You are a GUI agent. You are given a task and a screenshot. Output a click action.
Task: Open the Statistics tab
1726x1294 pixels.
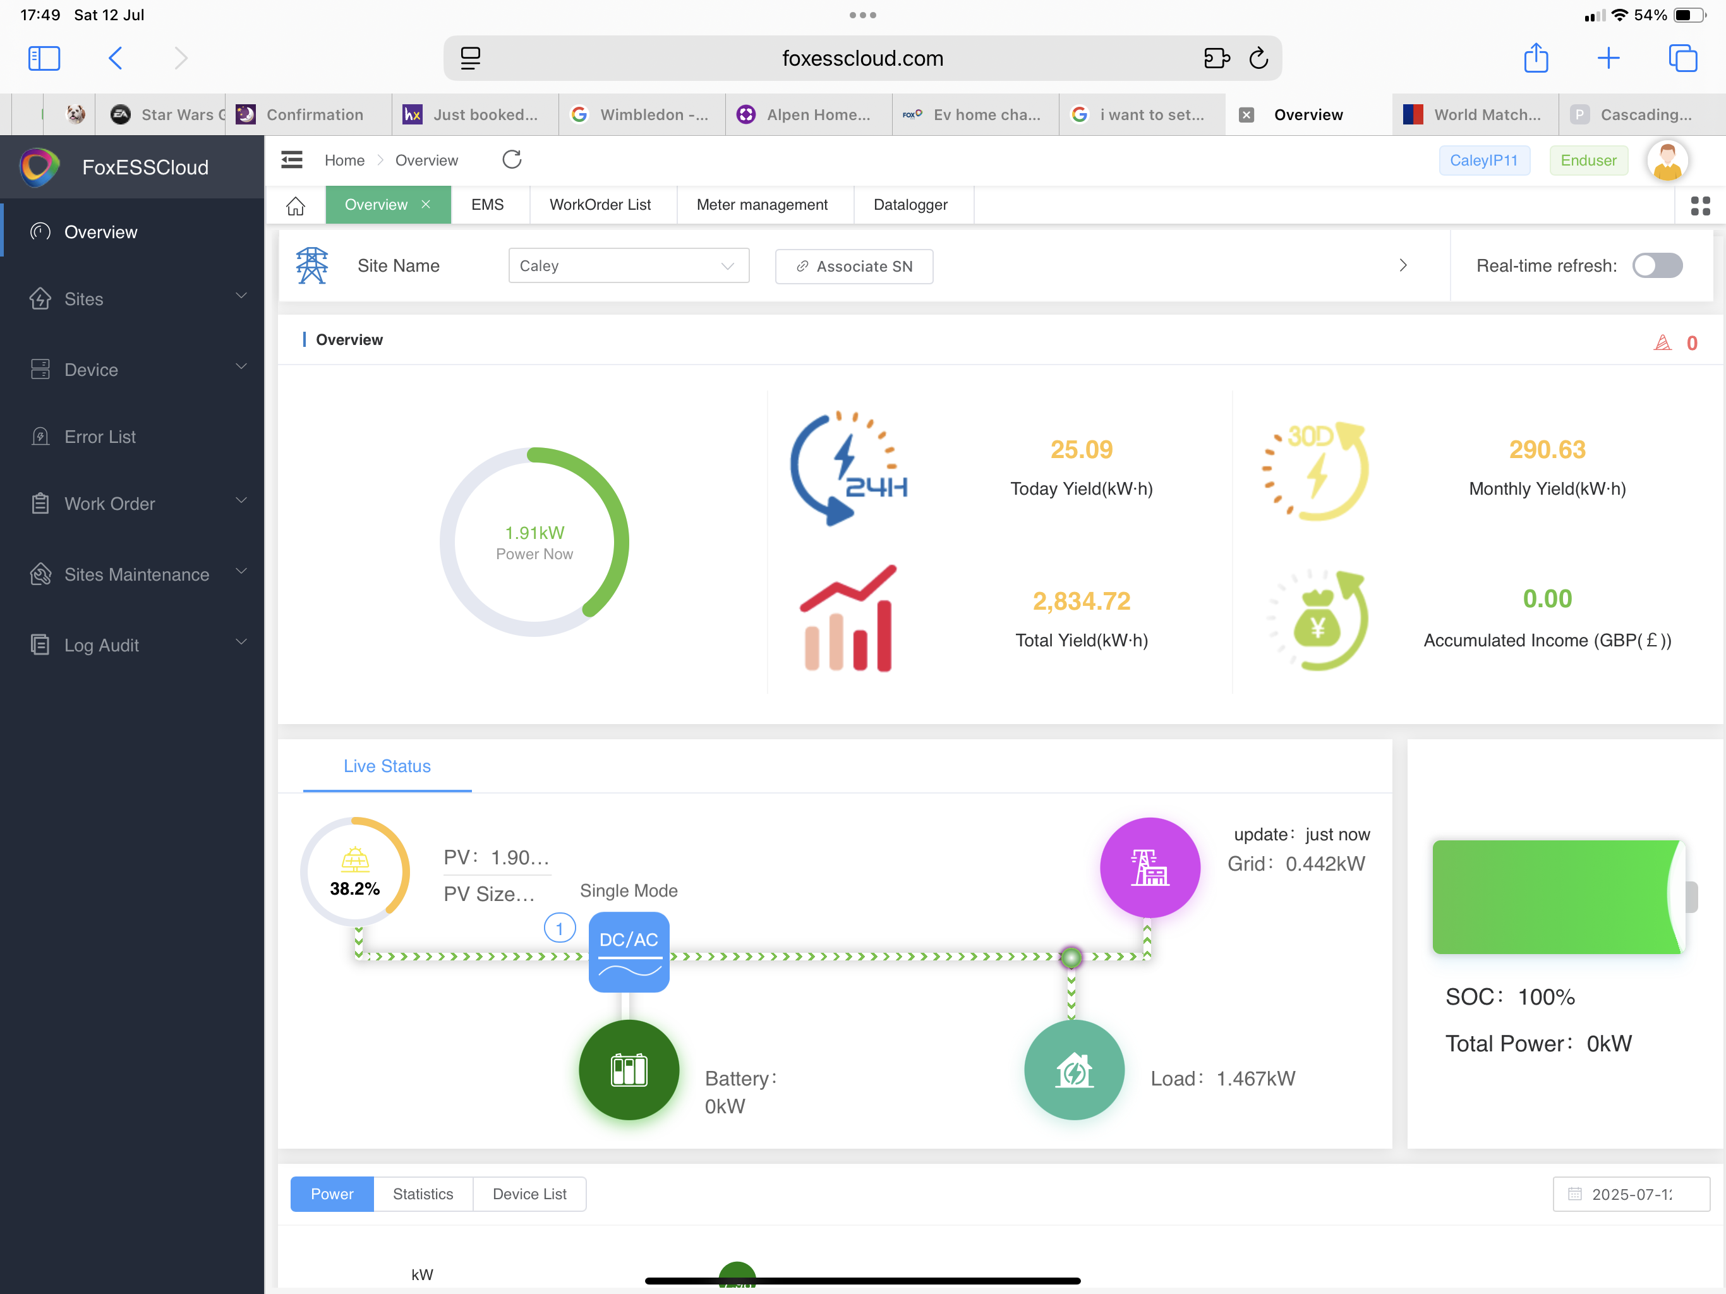point(422,1194)
